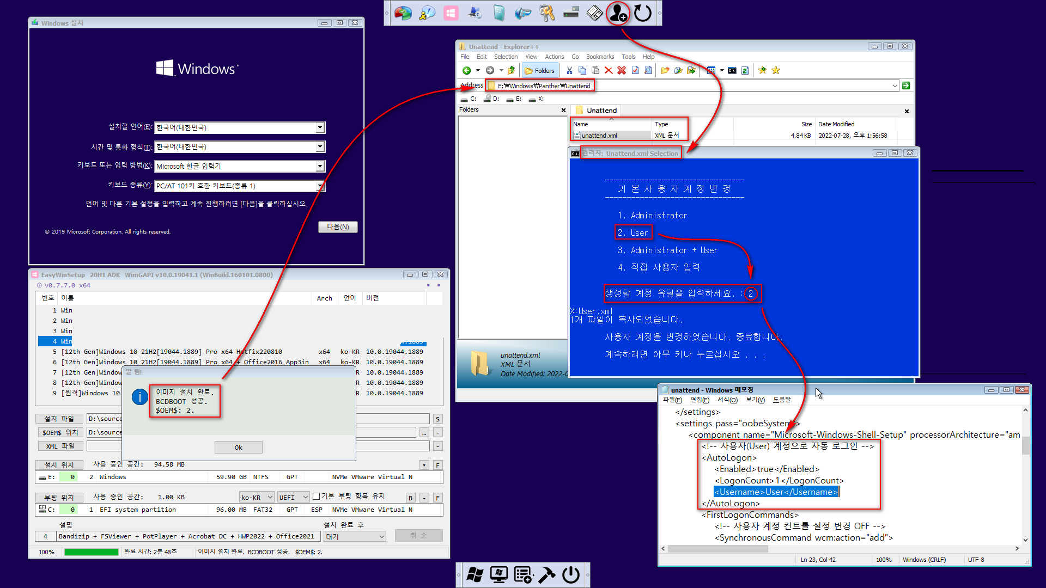Click the Windows flag icon in bottom dock
This screenshot has width=1046, height=588.
(475, 574)
